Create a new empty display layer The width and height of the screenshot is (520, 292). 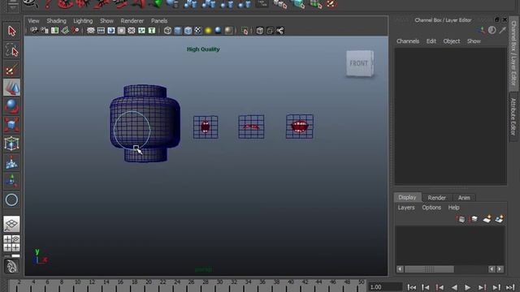[x=487, y=219]
